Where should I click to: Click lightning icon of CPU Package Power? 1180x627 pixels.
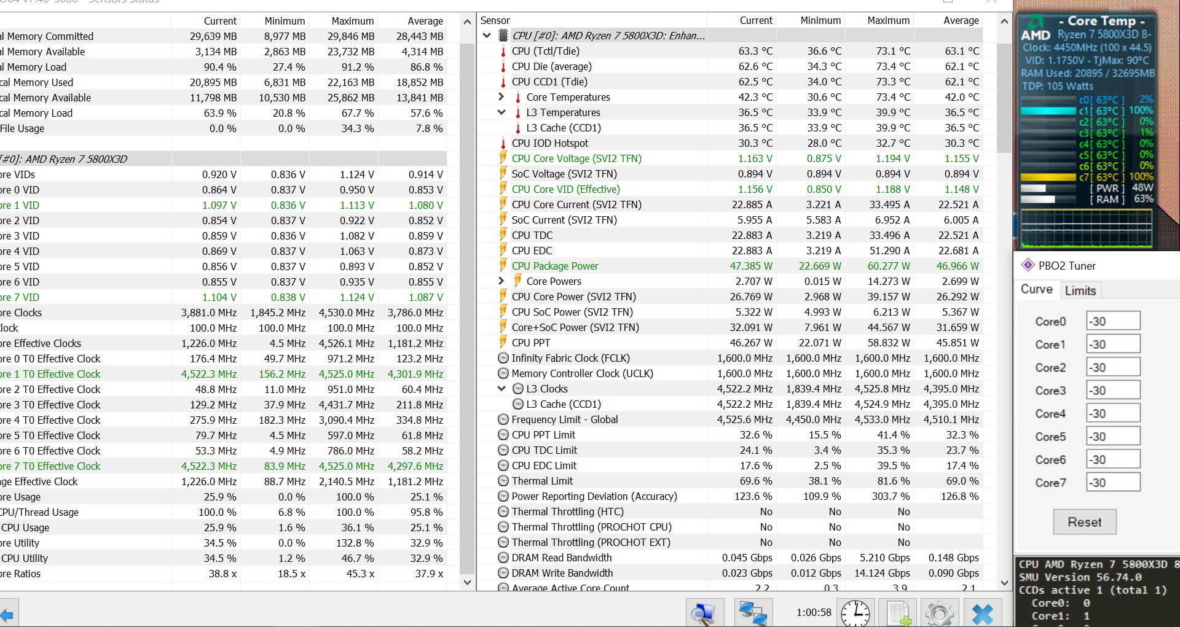click(503, 266)
